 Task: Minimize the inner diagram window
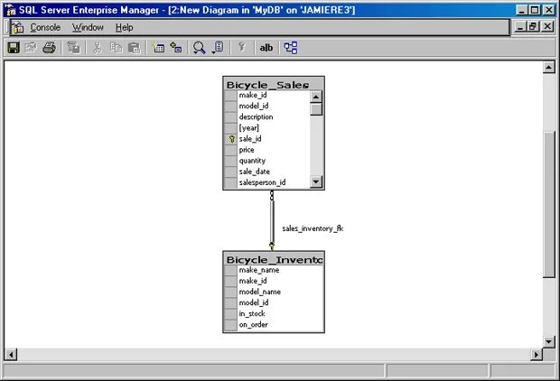pyautogui.click(x=521, y=26)
